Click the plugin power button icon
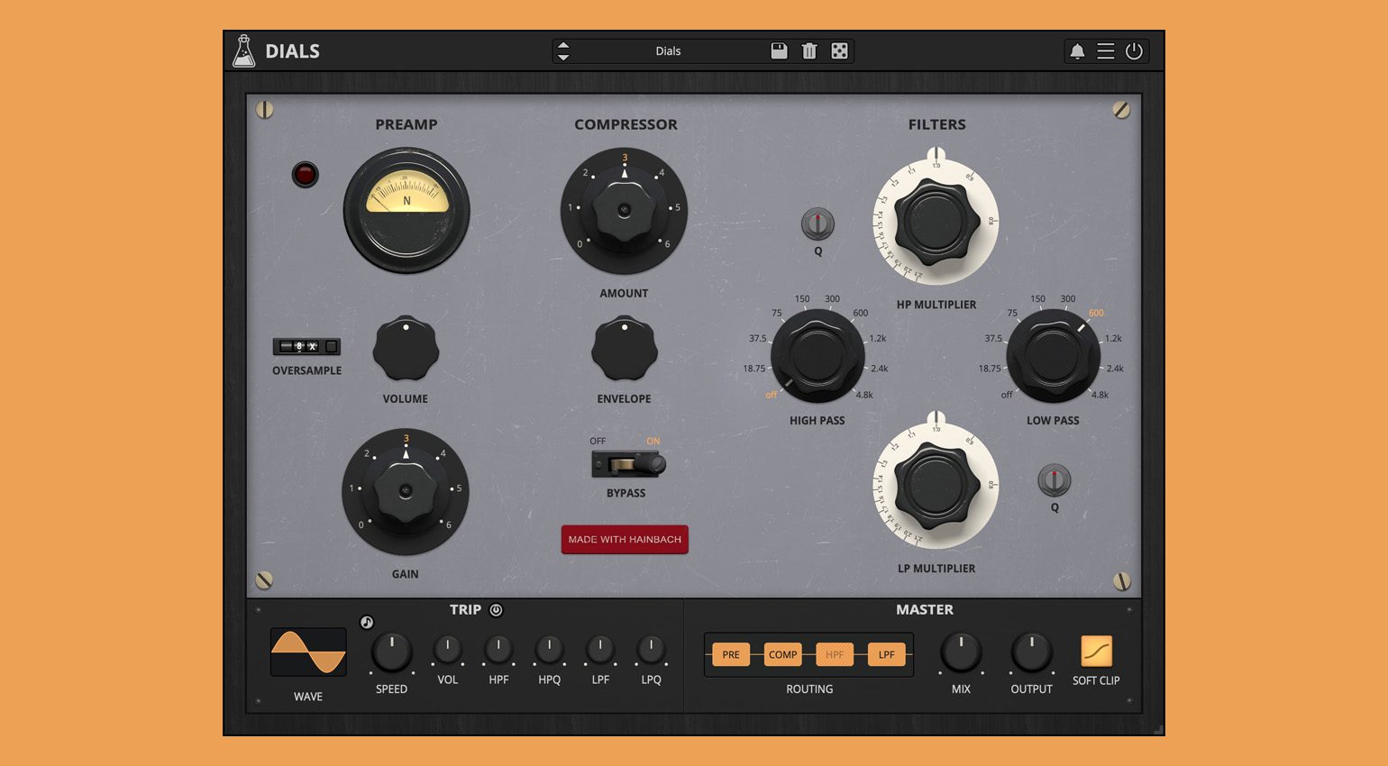1388x766 pixels. pyautogui.click(x=1134, y=51)
